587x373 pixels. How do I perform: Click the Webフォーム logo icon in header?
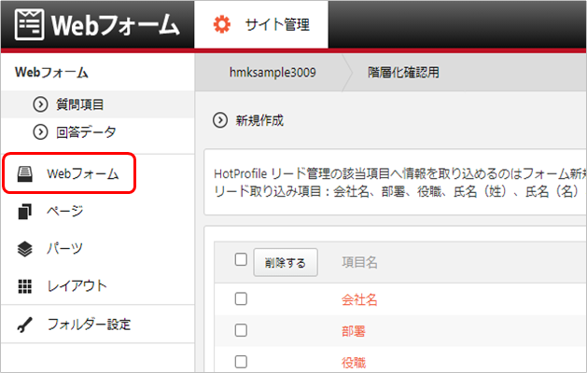pos(29,24)
